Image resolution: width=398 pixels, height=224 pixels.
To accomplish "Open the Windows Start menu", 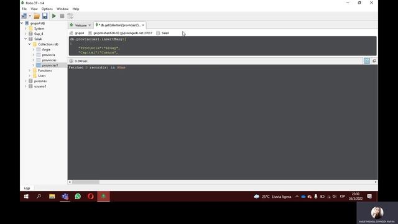I will click(26, 197).
